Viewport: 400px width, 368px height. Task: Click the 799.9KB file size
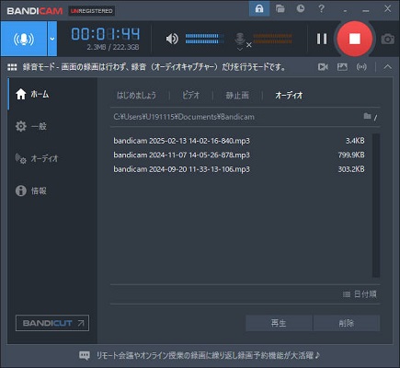click(351, 155)
